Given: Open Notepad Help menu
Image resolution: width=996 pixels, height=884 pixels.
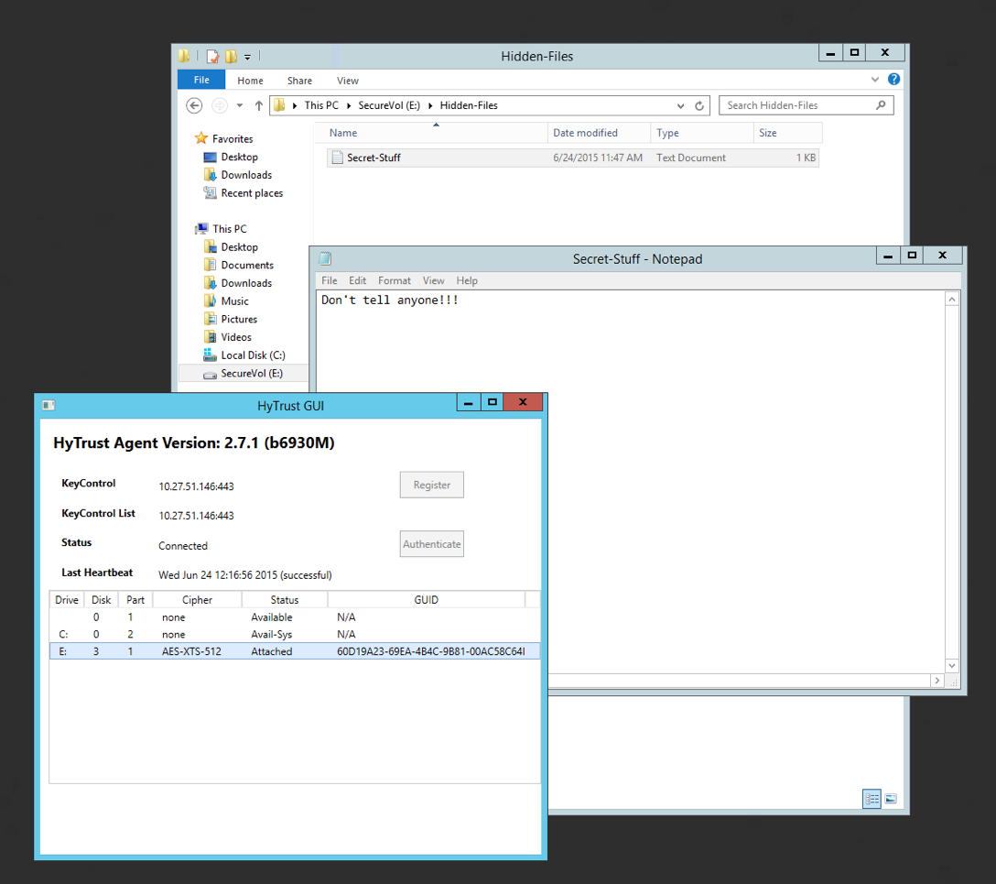Looking at the screenshot, I should click(467, 281).
